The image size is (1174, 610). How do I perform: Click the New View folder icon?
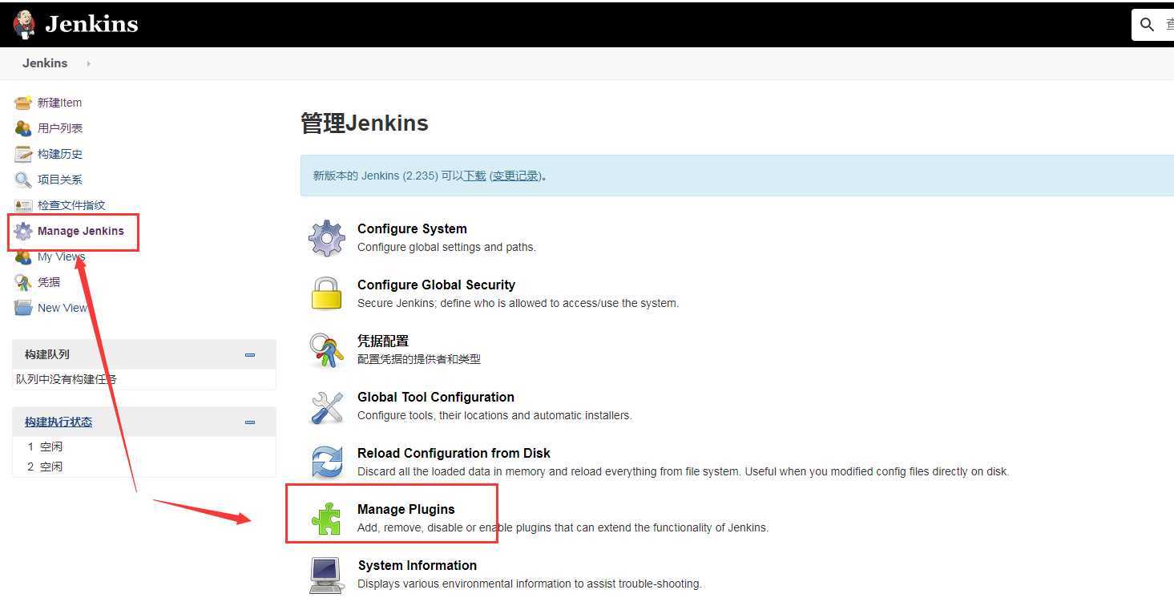23,308
